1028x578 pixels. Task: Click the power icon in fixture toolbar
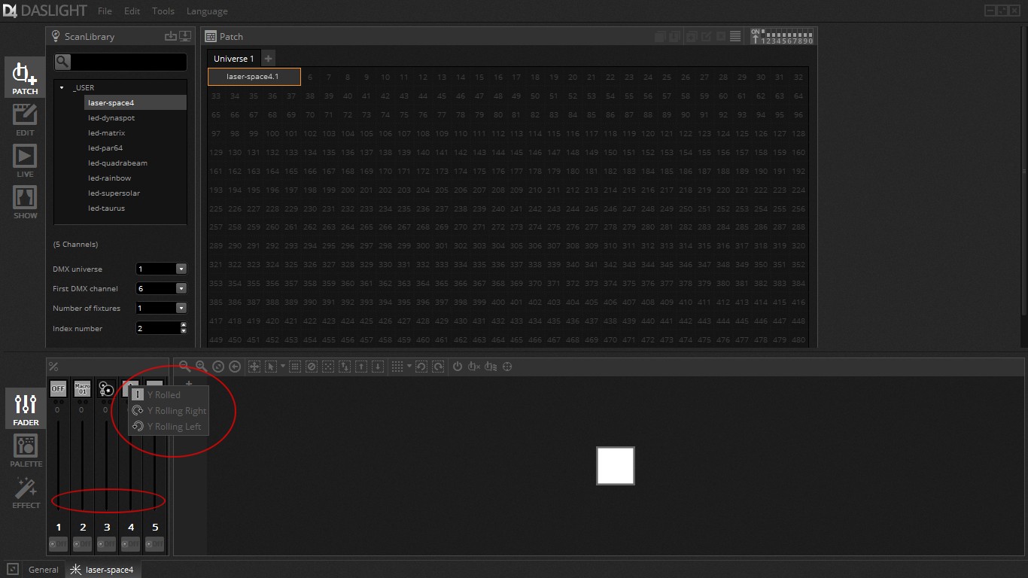(x=457, y=367)
